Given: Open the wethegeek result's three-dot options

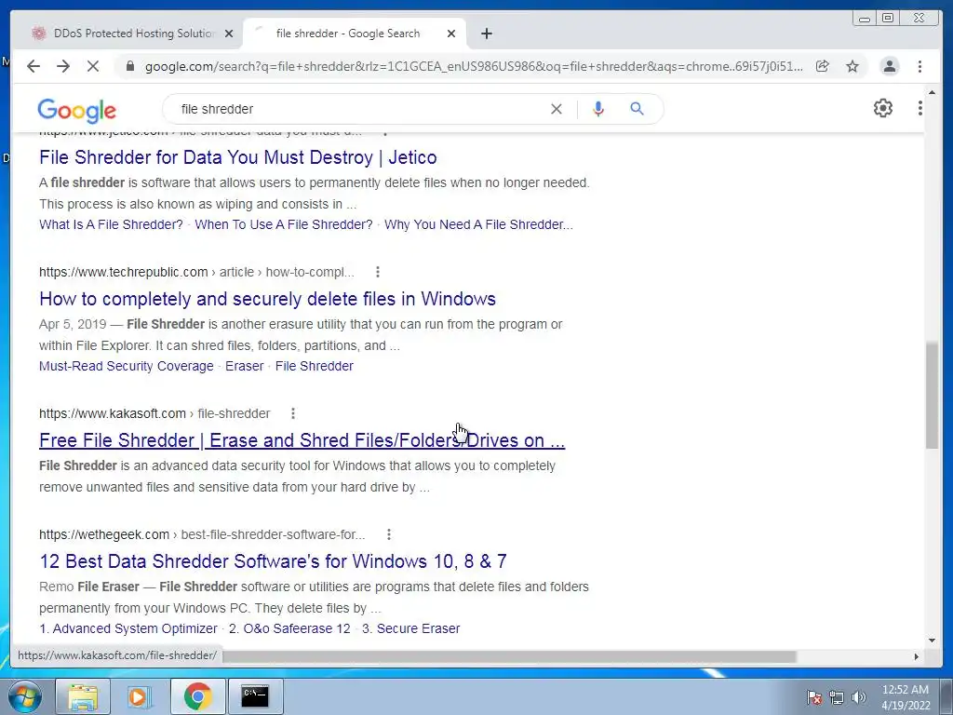Looking at the screenshot, I should 388,534.
